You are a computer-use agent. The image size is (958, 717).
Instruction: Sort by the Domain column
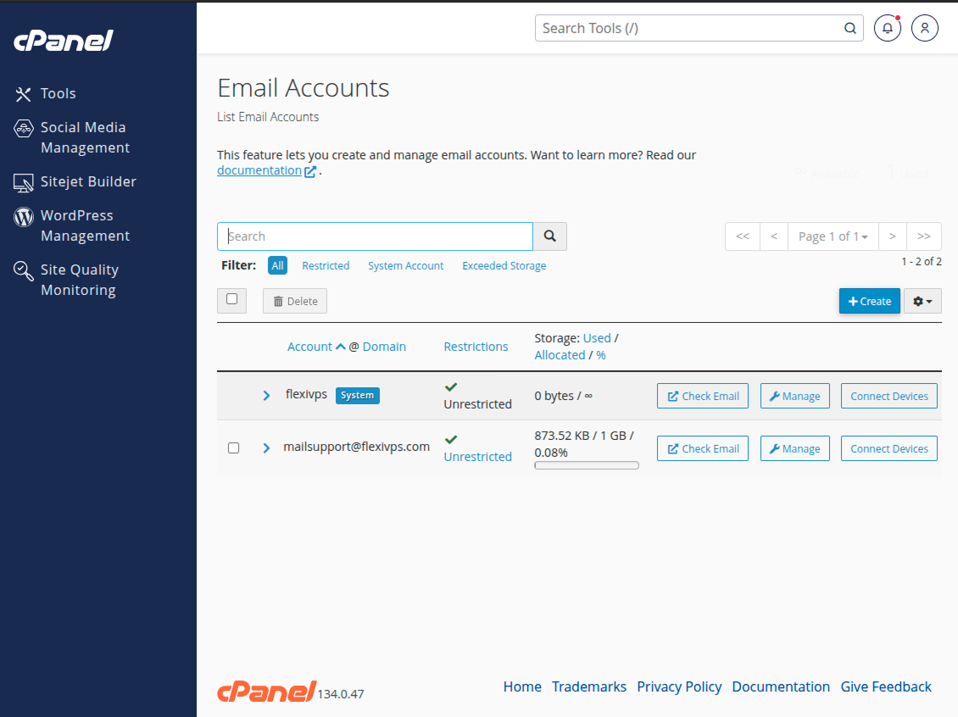(384, 347)
